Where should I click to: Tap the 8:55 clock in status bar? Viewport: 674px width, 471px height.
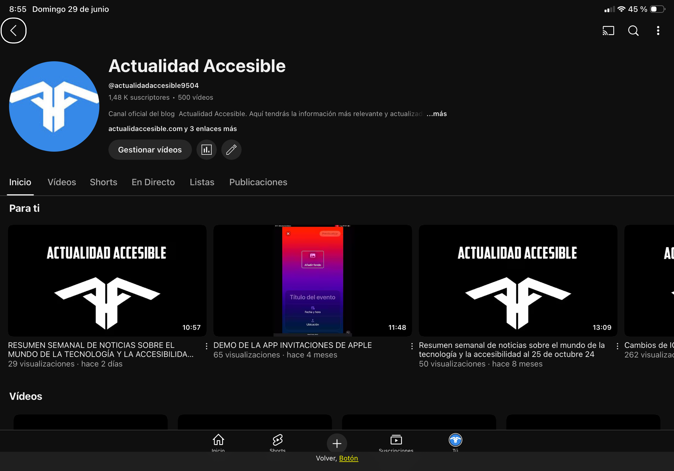click(x=18, y=9)
